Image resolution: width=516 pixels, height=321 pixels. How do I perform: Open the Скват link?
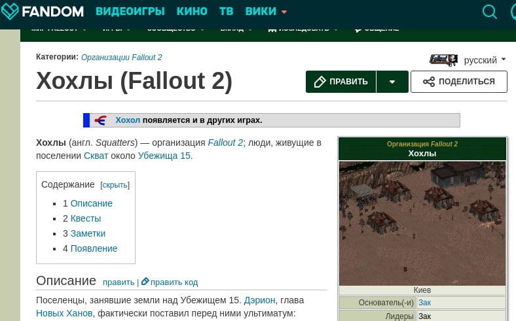[96, 156]
